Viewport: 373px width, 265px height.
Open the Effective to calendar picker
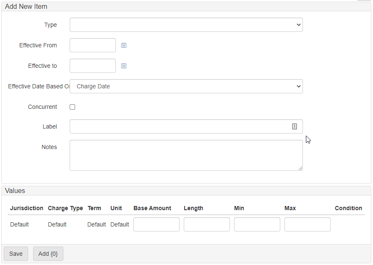pyautogui.click(x=124, y=66)
